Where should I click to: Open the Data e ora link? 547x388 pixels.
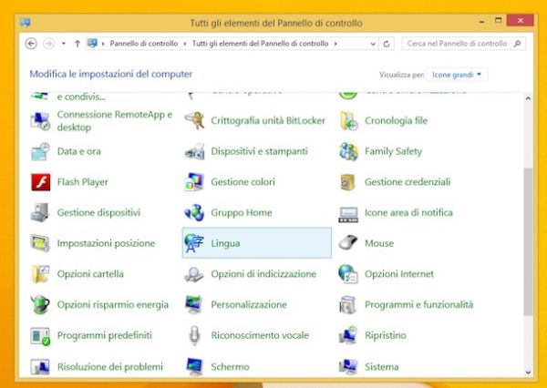coord(78,151)
